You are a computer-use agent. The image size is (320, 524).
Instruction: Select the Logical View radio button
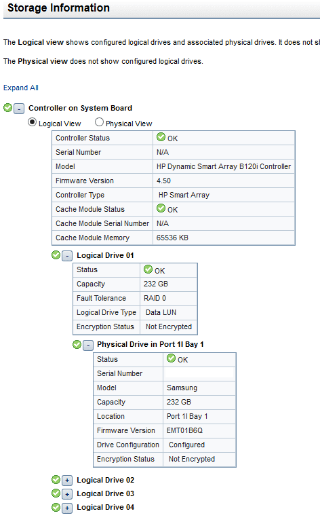[x=32, y=122]
